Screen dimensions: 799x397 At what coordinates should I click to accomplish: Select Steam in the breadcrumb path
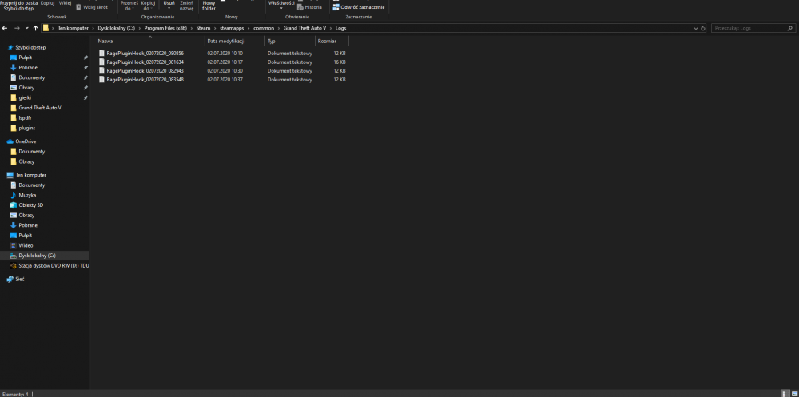click(203, 28)
